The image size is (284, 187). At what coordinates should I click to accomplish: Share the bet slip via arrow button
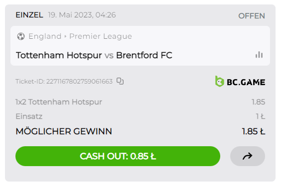pyautogui.click(x=248, y=156)
